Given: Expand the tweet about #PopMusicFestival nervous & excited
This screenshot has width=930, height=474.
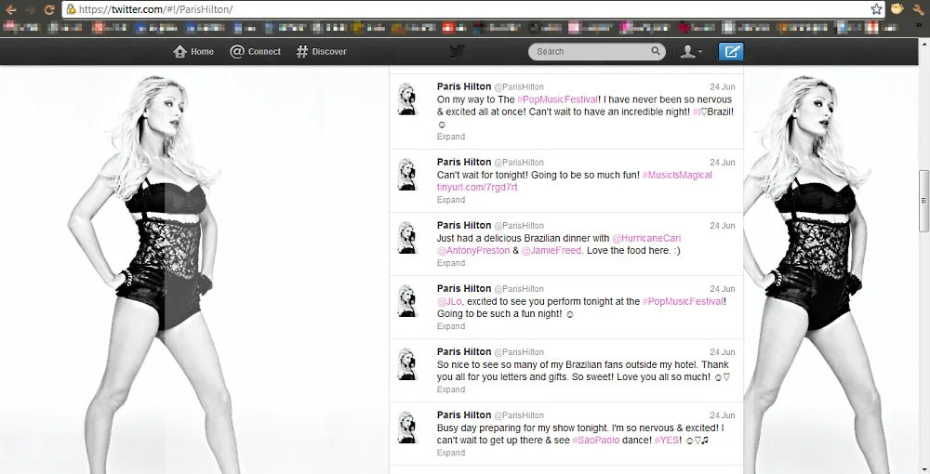Looking at the screenshot, I should (451, 137).
